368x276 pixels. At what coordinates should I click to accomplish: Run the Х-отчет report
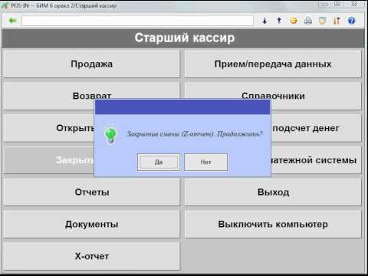tap(92, 256)
